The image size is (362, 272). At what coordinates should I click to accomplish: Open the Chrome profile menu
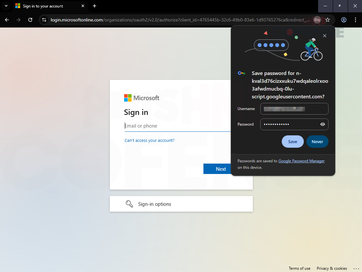(344, 20)
